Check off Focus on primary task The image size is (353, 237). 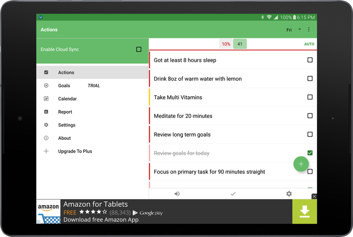click(x=310, y=172)
